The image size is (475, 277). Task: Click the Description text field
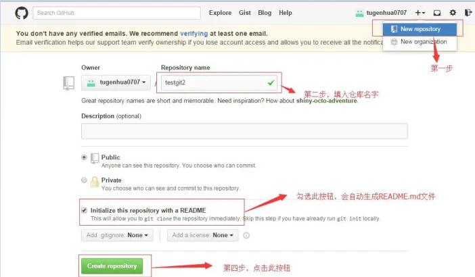[244, 131]
